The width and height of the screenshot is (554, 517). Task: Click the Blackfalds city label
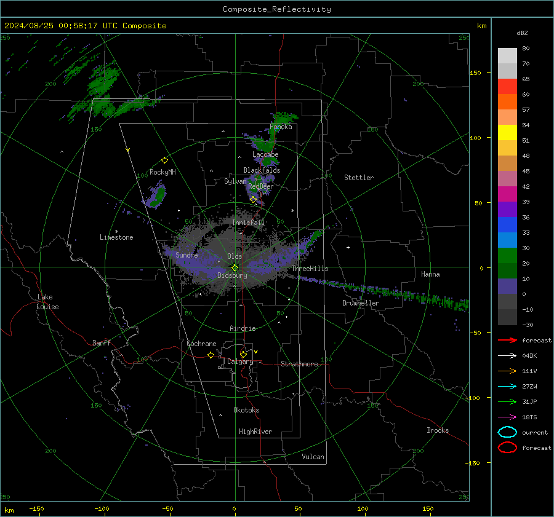[262, 170]
